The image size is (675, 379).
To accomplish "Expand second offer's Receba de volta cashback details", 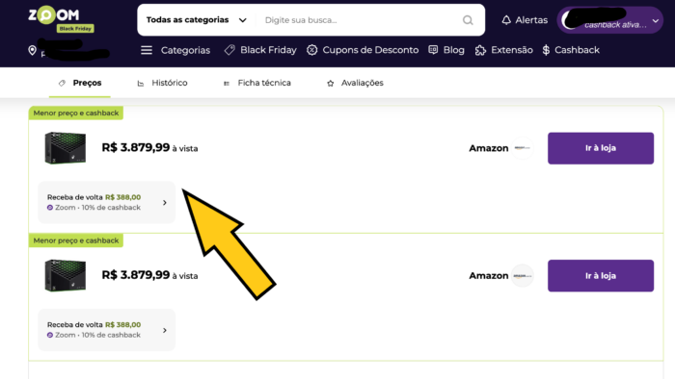I will (x=107, y=330).
